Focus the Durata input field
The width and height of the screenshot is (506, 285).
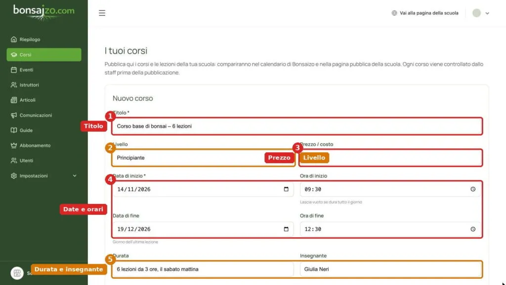click(203, 269)
